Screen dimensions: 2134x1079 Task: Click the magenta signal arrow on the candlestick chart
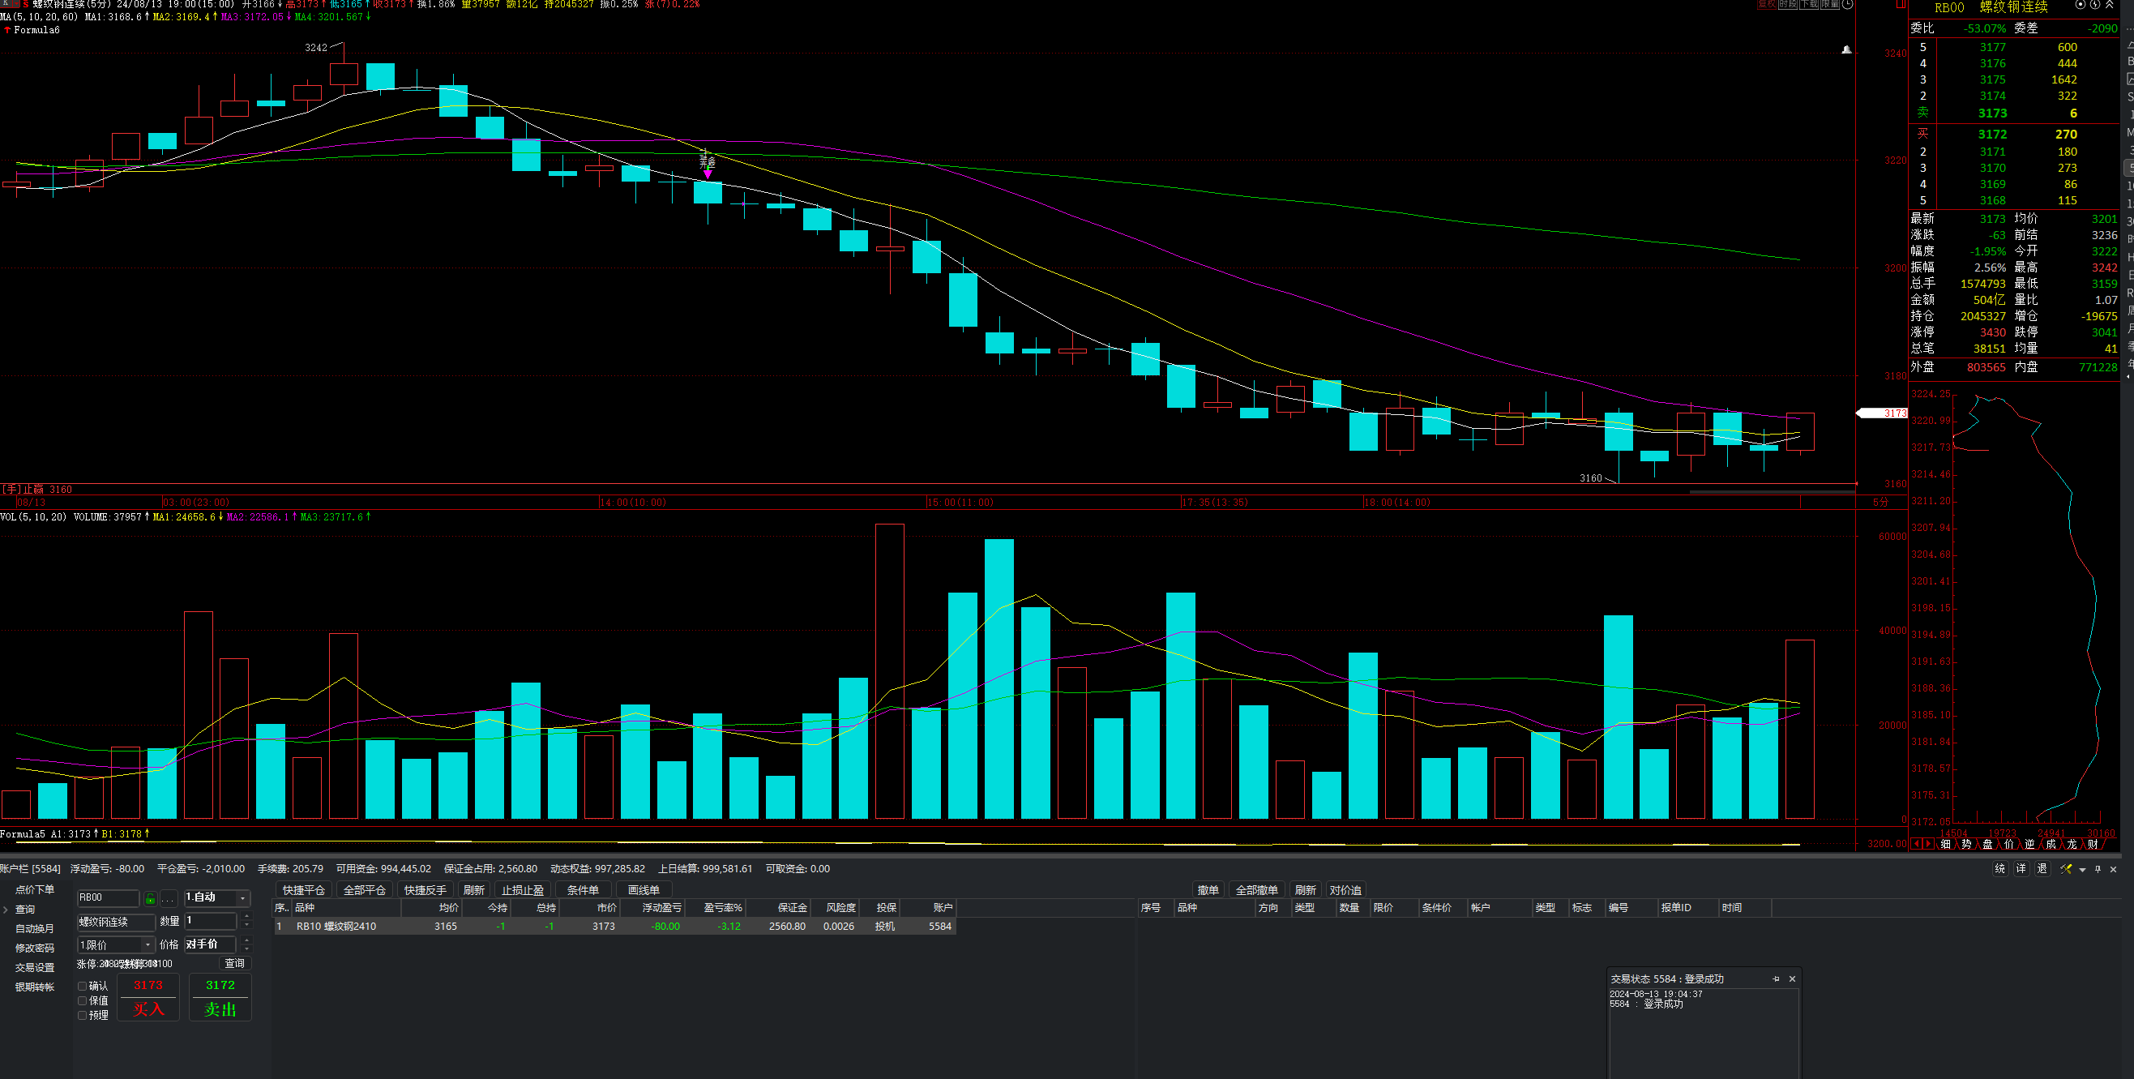pyautogui.click(x=708, y=173)
